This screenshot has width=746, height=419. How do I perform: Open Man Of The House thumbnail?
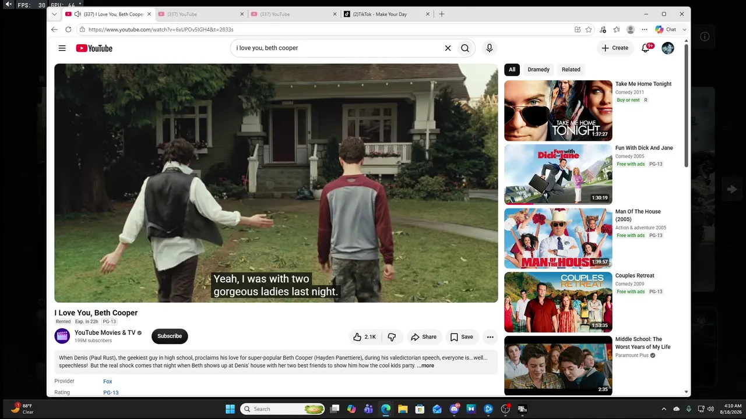pos(558,239)
